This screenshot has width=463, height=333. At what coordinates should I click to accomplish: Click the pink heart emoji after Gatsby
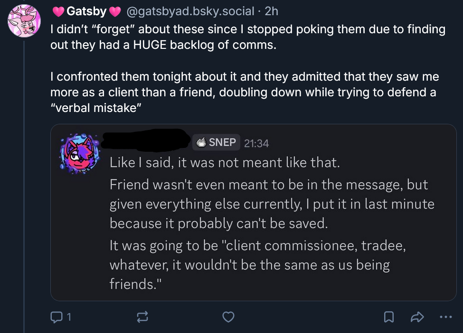click(114, 11)
